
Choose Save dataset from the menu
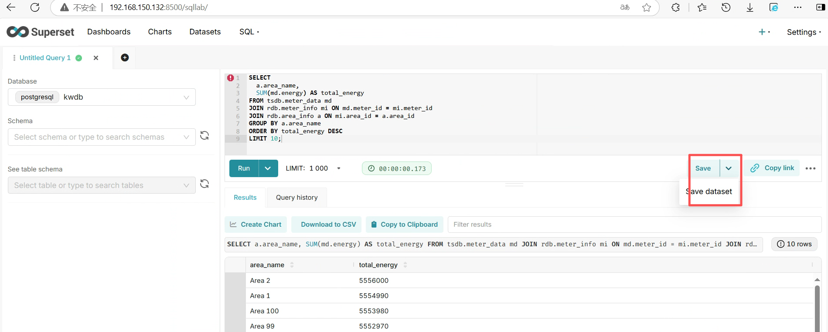point(709,191)
